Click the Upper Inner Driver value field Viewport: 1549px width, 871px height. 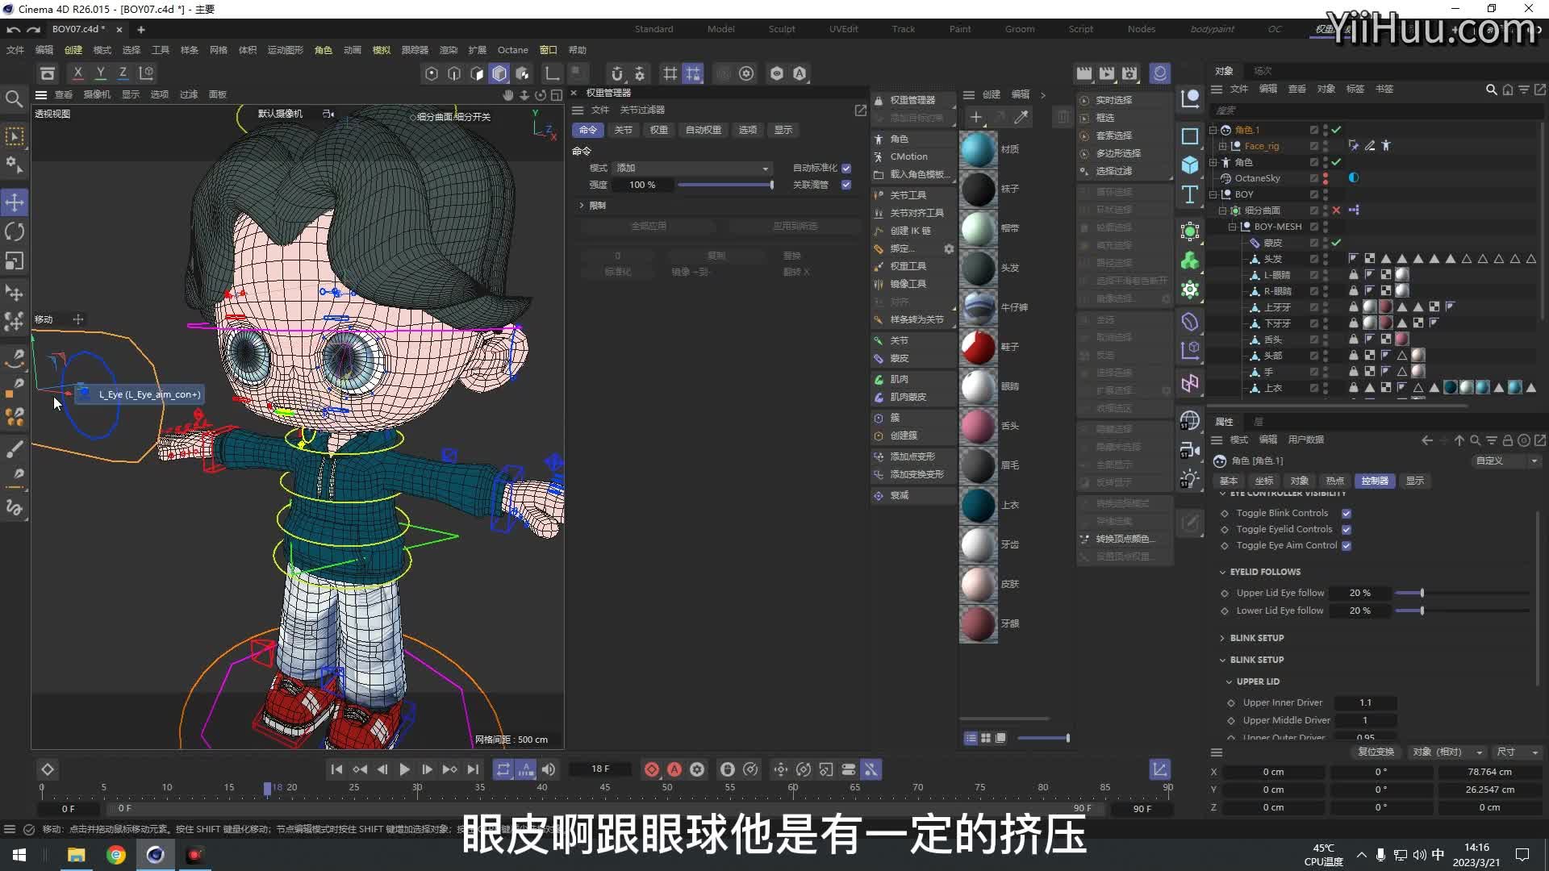click(x=1365, y=703)
